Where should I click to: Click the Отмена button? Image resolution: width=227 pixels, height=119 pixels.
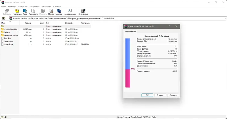point(160,95)
